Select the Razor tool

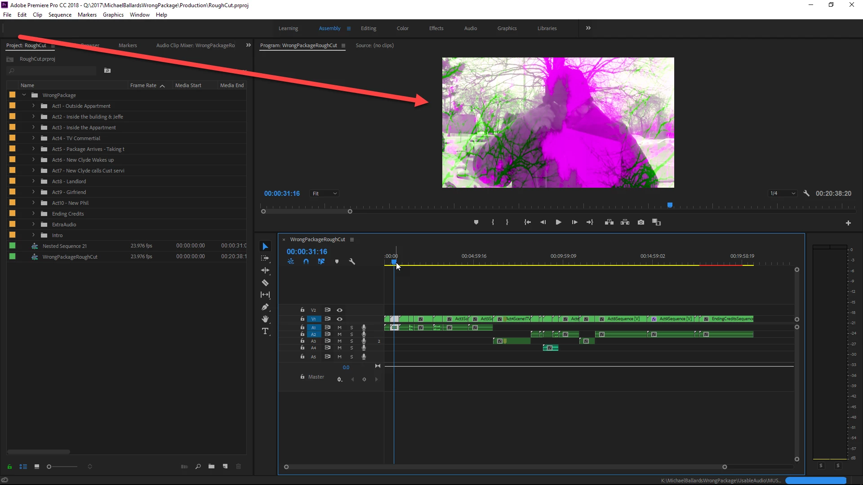point(265,283)
